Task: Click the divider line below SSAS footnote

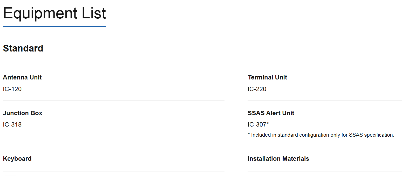Action: click(x=324, y=146)
